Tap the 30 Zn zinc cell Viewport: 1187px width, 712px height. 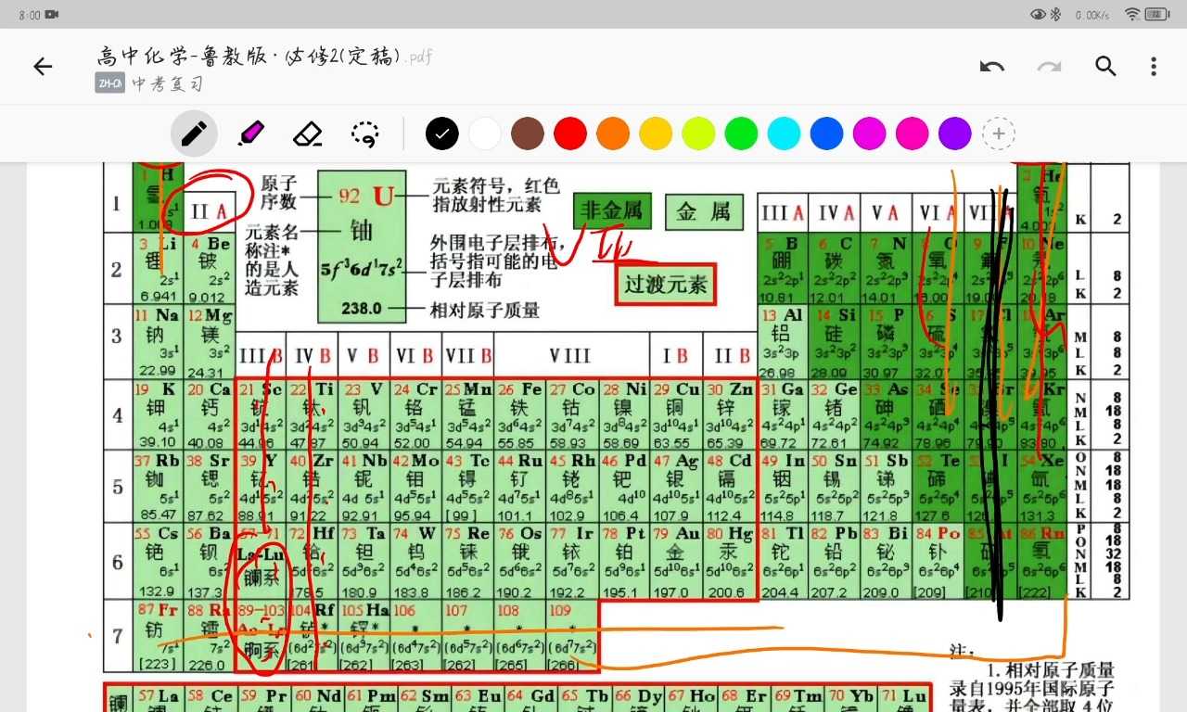(x=730, y=414)
